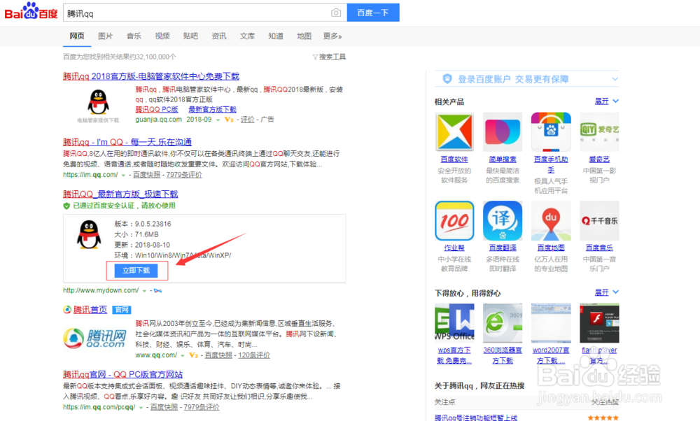Click the 最新官方版下载 sub-link
The height and width of the screenshot is (421, 700).
[212, 109]
